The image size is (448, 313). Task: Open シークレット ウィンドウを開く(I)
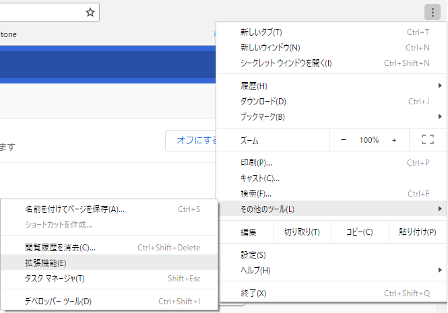click(x=331, y=63)
